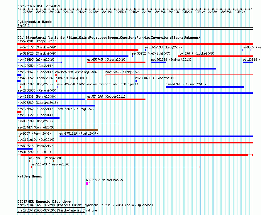Screen dimensions: 261x215
Task: Click the esv2758680 (Redon2006) label
Action: 37,90
